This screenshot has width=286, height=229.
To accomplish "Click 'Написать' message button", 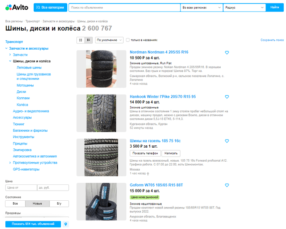I will point(171,153).
